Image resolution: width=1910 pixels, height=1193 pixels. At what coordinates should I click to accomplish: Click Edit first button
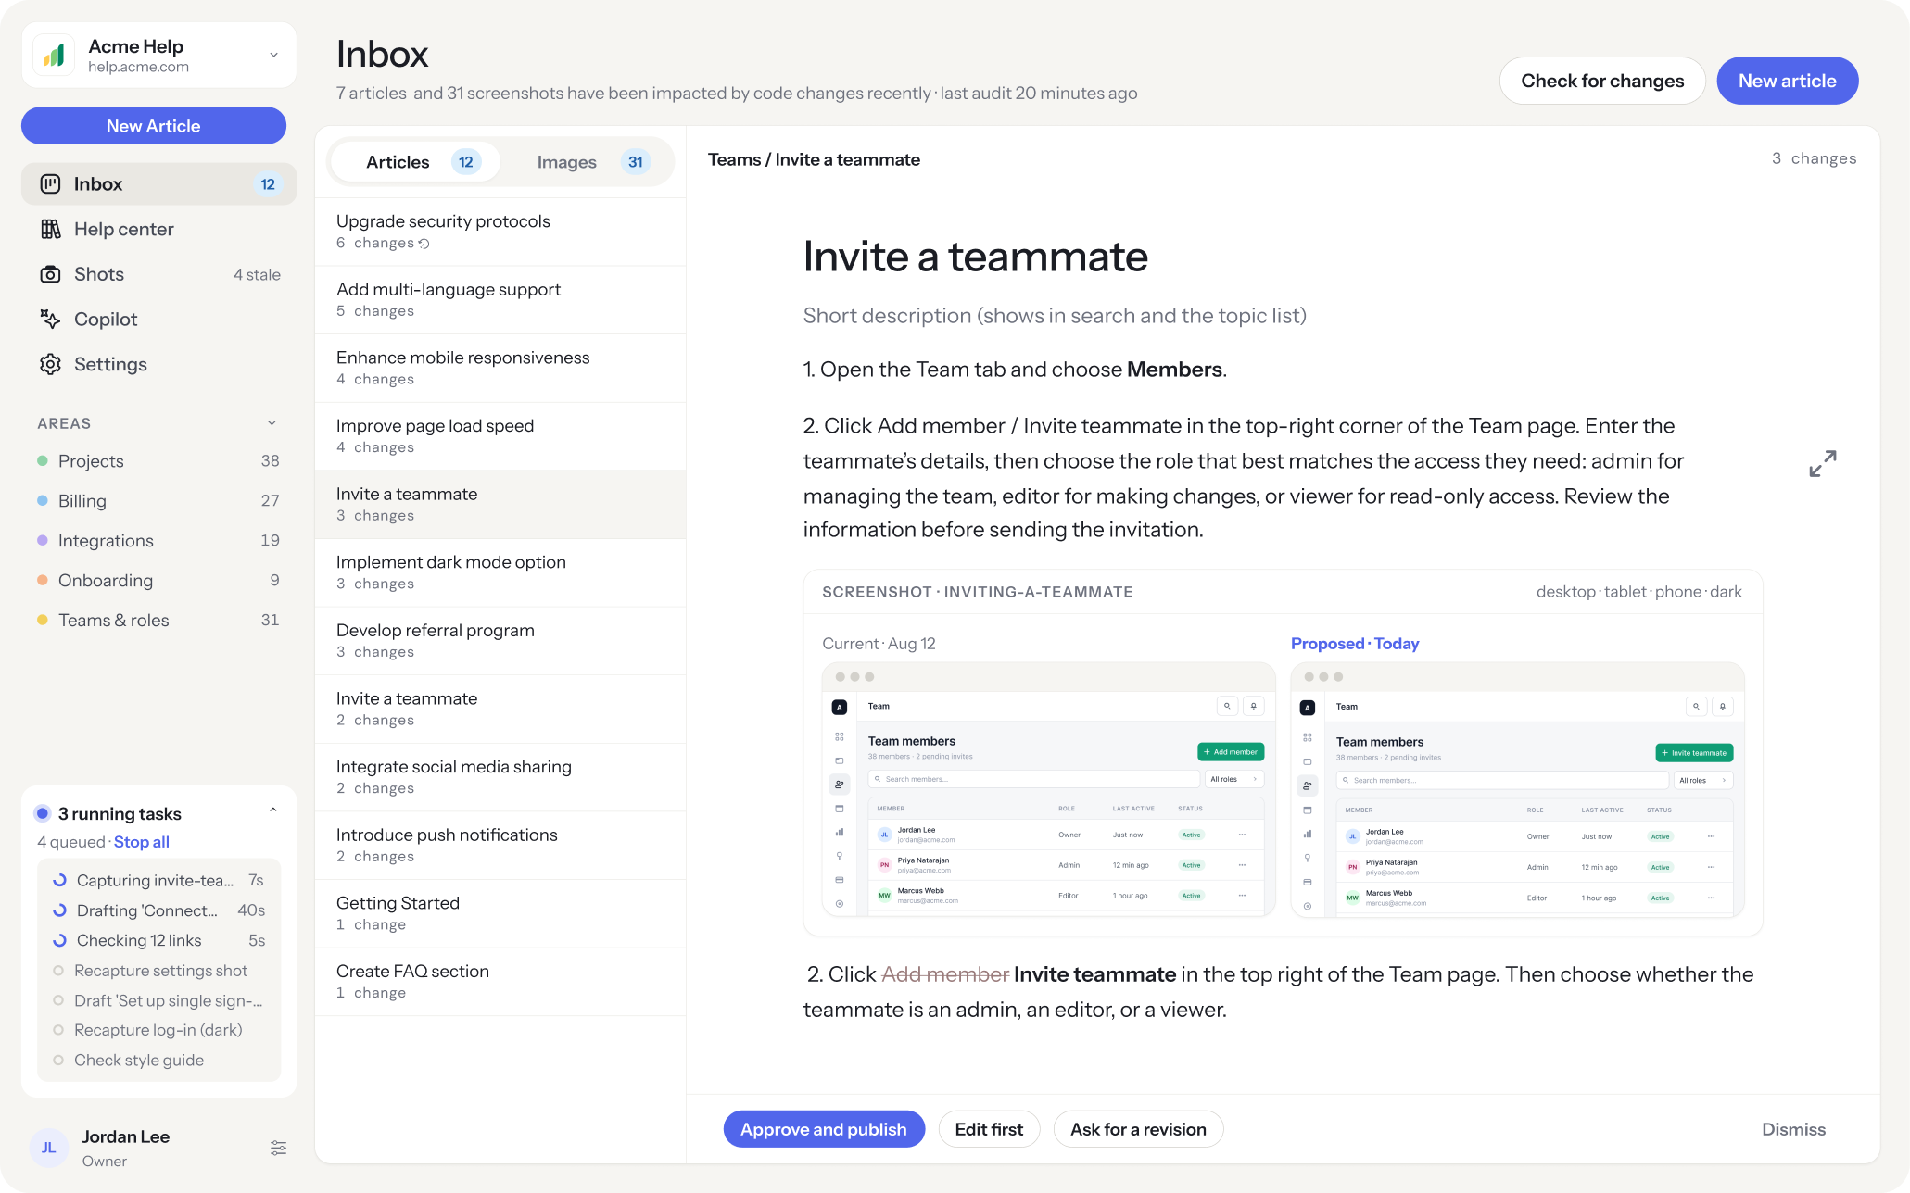point(989,1129)
